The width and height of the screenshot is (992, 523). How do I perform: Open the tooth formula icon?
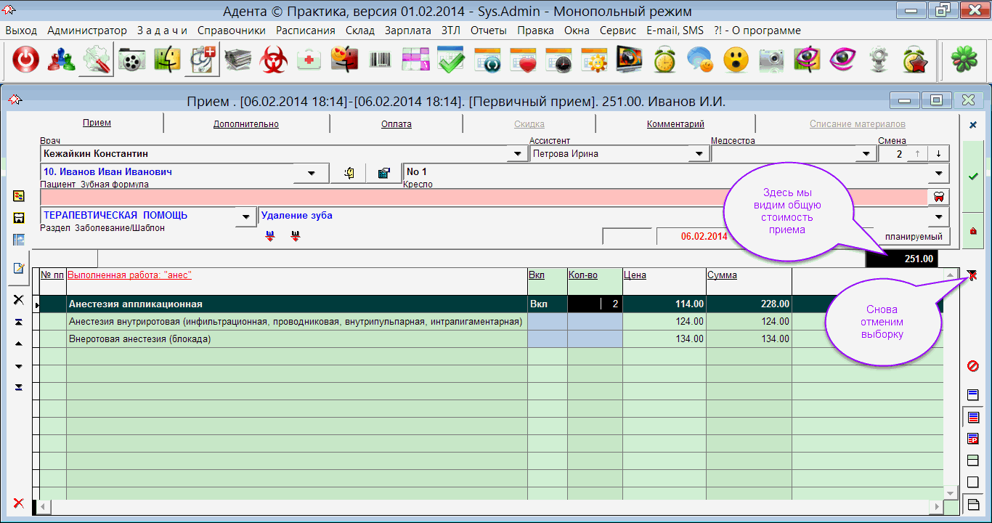pos(938,197)
